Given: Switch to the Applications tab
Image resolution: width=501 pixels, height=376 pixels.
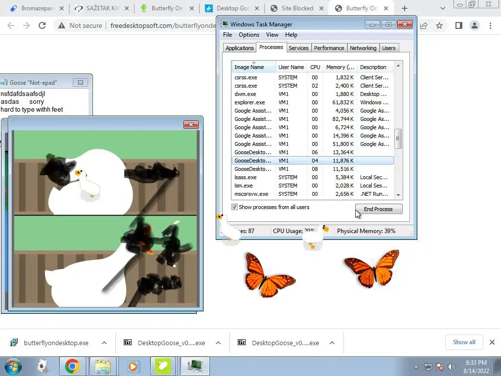Looking at the screenshot, I should coord(239,48).
